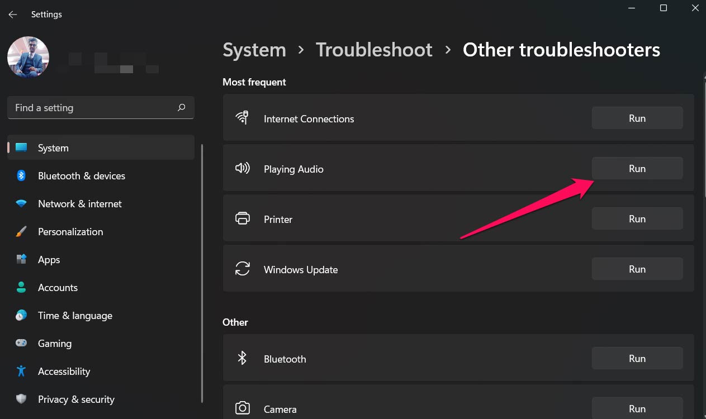This screenshot has height=419, width=706.
Task: Run the Internet Connections troubleshooter
Action: [637, 118]
